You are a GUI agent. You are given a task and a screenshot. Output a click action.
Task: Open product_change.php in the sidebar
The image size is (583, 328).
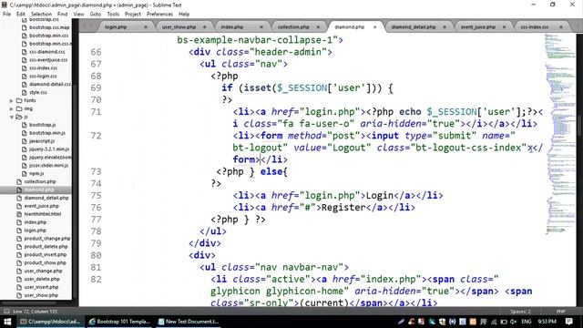click(x=46, y=239)
